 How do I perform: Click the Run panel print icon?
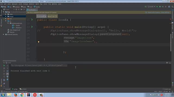(x=7, y=77)
